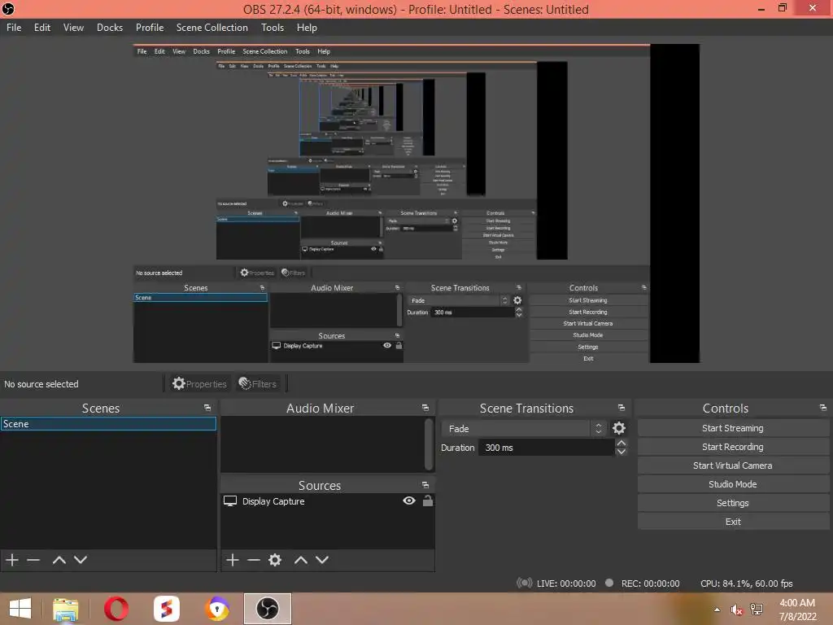Screen dimensions: 833x625
Task: Click the network tray icon
Action: pos(757,610)
